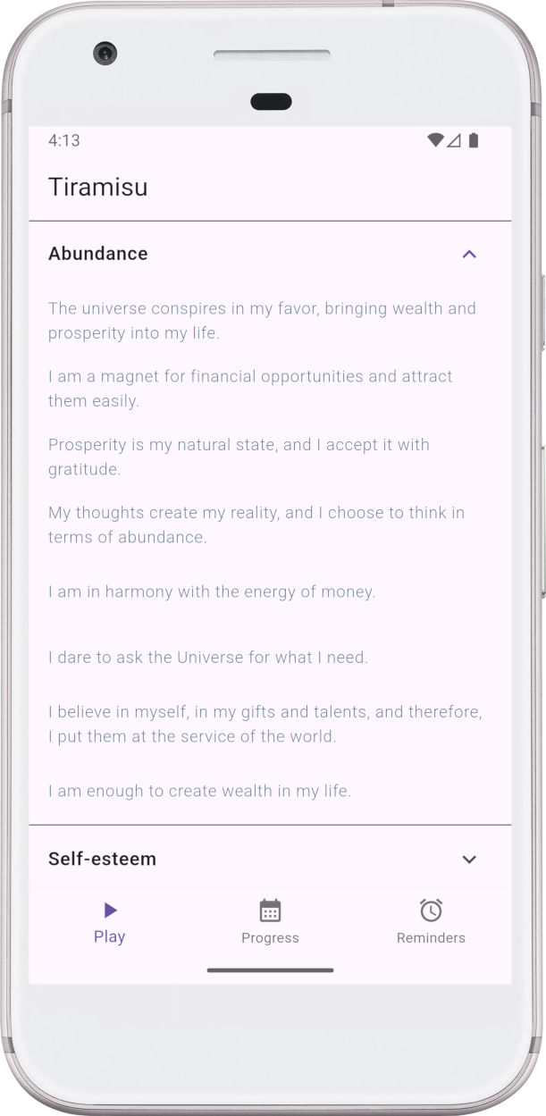Tap the Self-esteem section header
546x1116 pixels.
(102, 860)
